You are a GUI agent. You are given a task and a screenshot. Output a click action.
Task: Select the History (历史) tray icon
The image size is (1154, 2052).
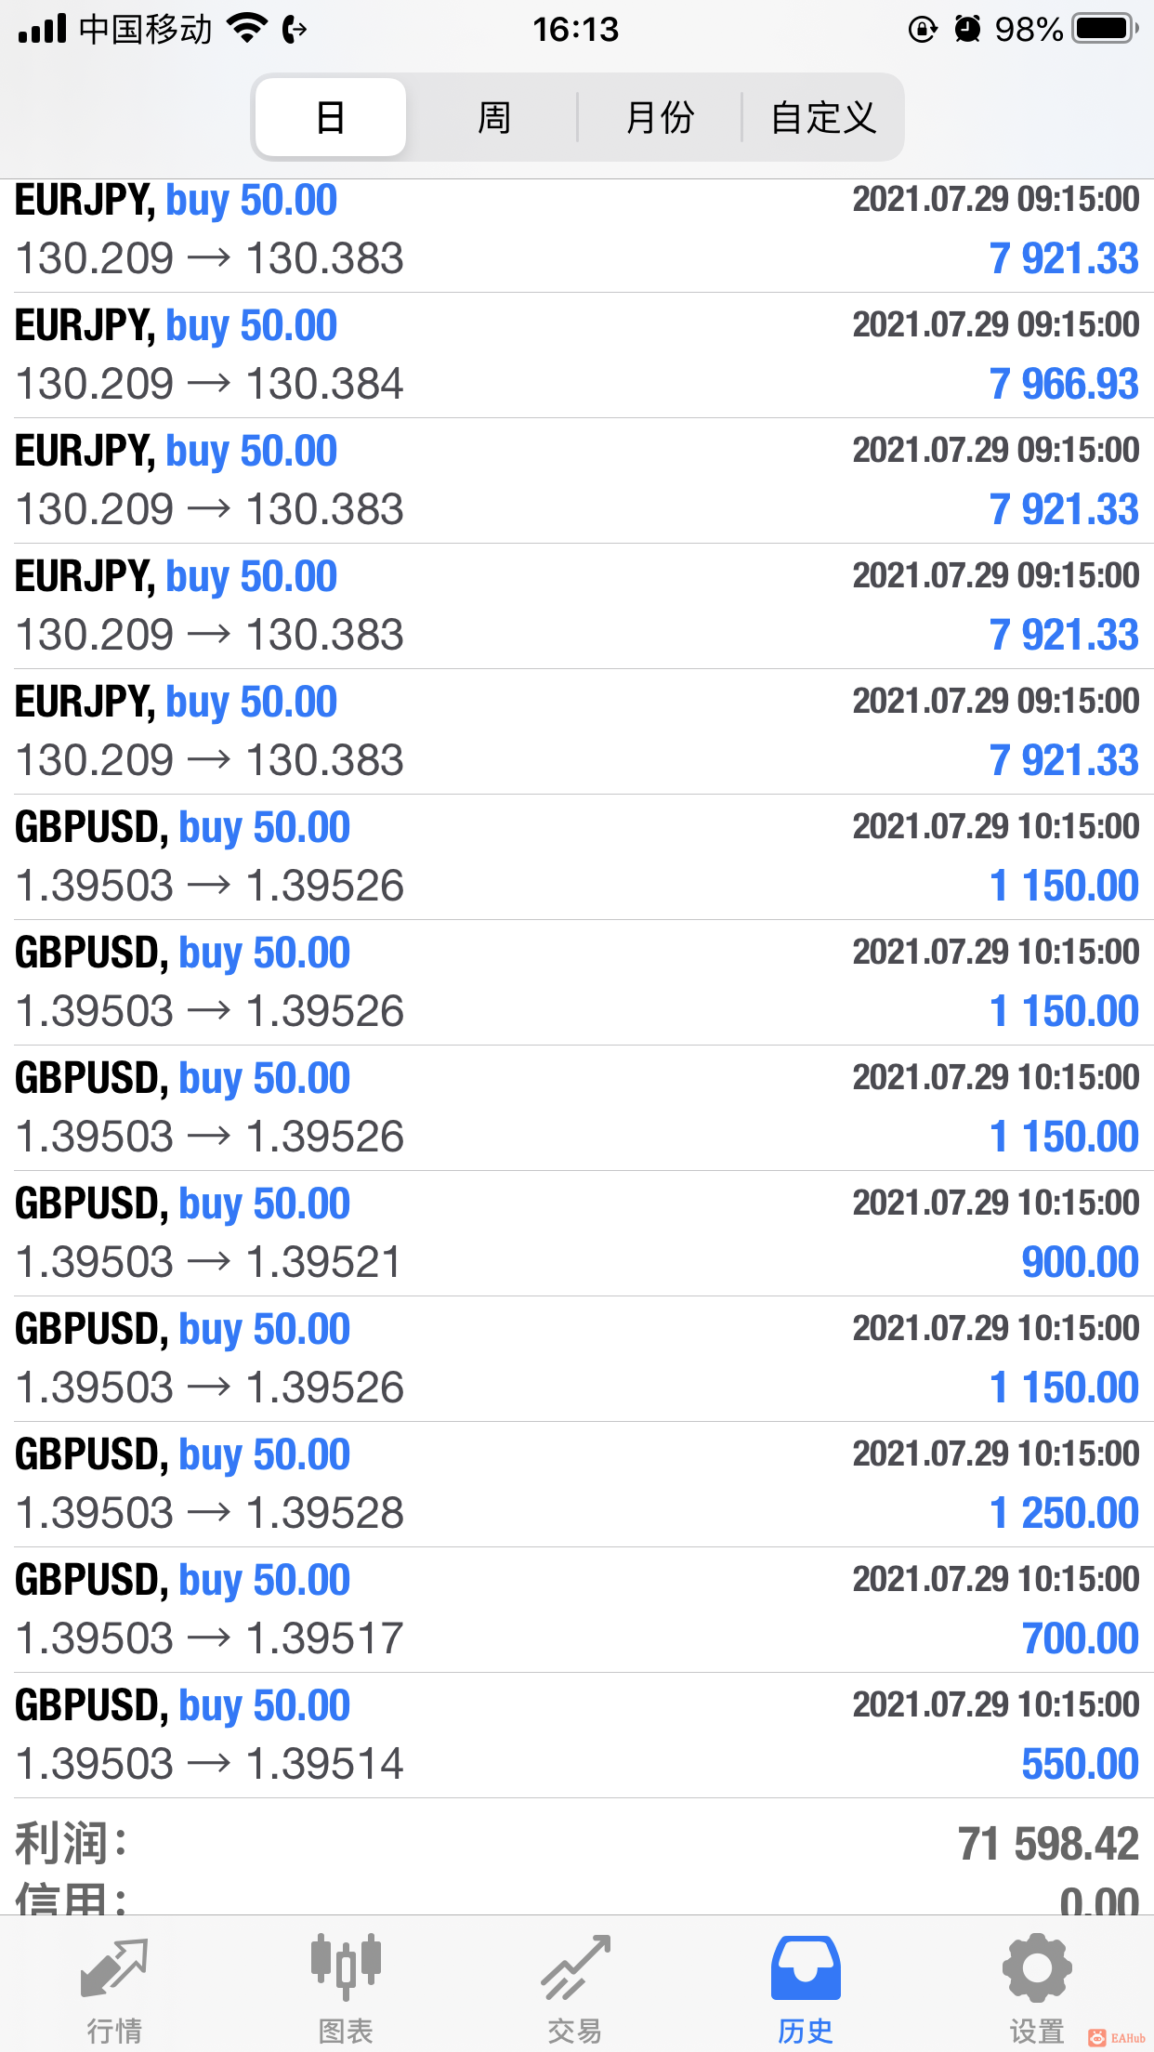coord(806,1968)
